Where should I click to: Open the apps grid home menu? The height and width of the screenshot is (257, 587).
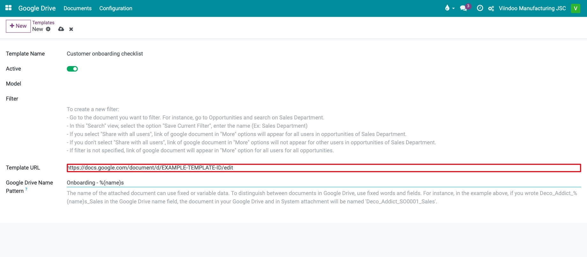9,8
